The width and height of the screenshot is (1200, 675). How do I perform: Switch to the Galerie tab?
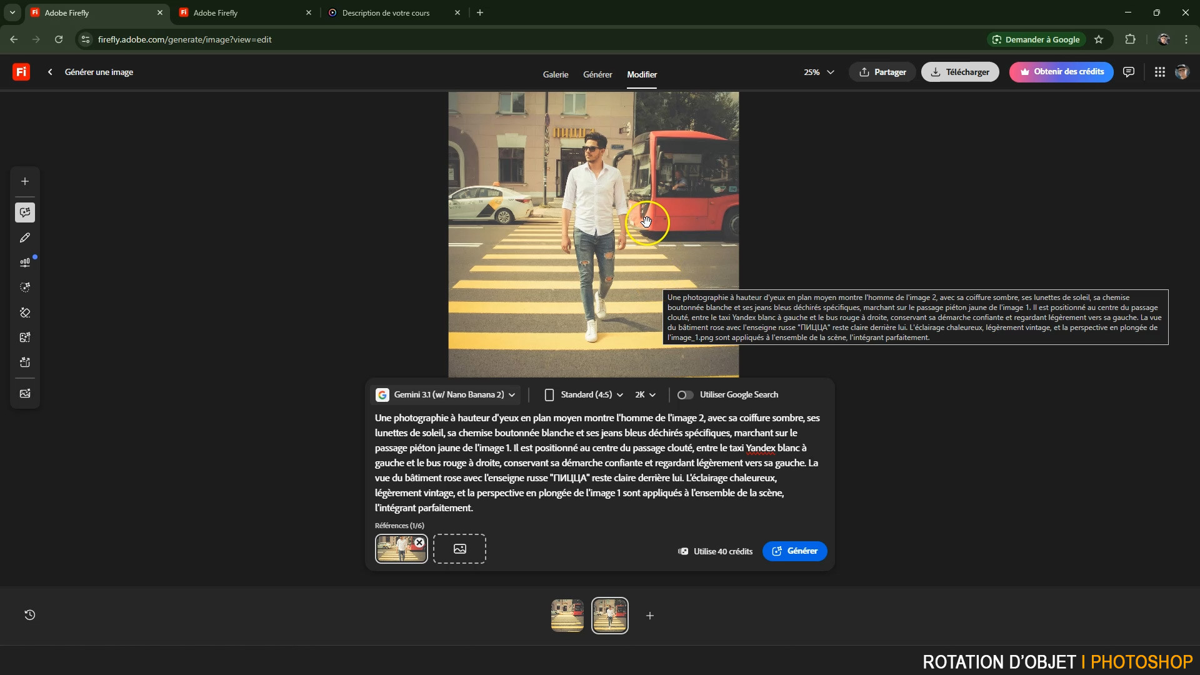click(x=555, y=74)
